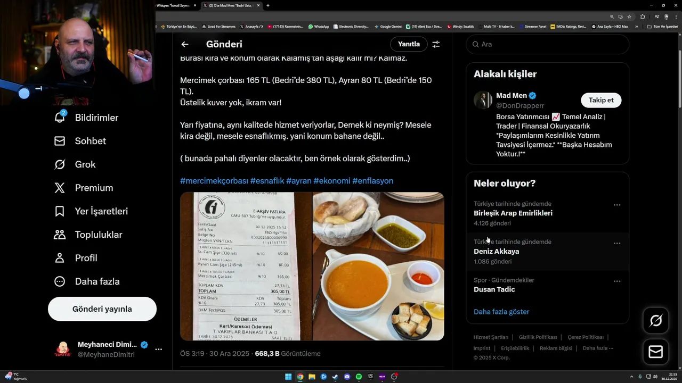Viewport: 682px width, 383px height.
Task: Open account menu dots beside Meyhaneci Dimitri
Action: click(158, 349)
